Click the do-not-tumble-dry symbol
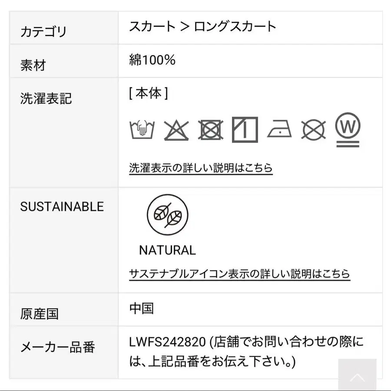The height and width of the screenshot is (391, 391). click(x=211, y=129)
